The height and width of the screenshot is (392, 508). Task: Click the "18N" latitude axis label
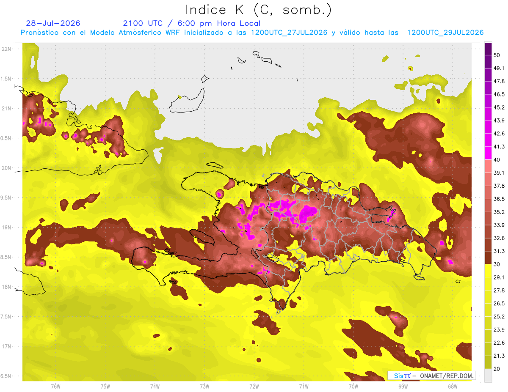pos(7,287)
